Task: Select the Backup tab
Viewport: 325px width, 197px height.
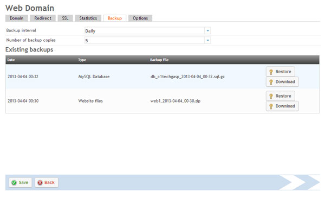Action: point(115,18)
